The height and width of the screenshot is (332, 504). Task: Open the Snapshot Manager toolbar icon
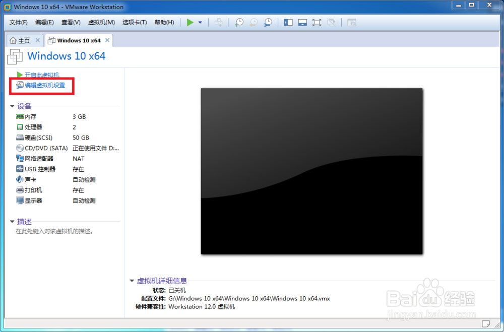[x=268, y=23]
